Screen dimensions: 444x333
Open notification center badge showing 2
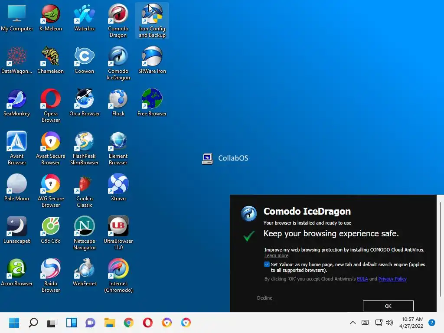point(432,323)
